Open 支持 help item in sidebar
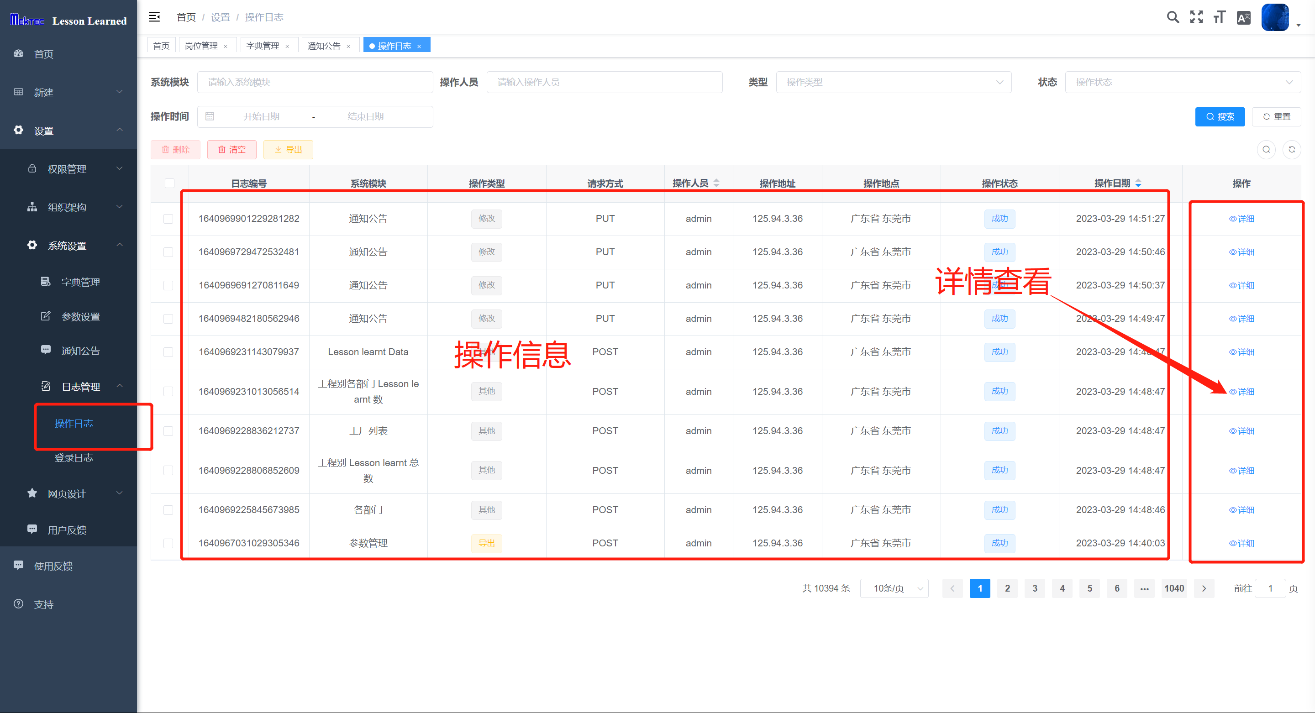The height and width of the screenshot is (713, 1315). click(69, 604)
